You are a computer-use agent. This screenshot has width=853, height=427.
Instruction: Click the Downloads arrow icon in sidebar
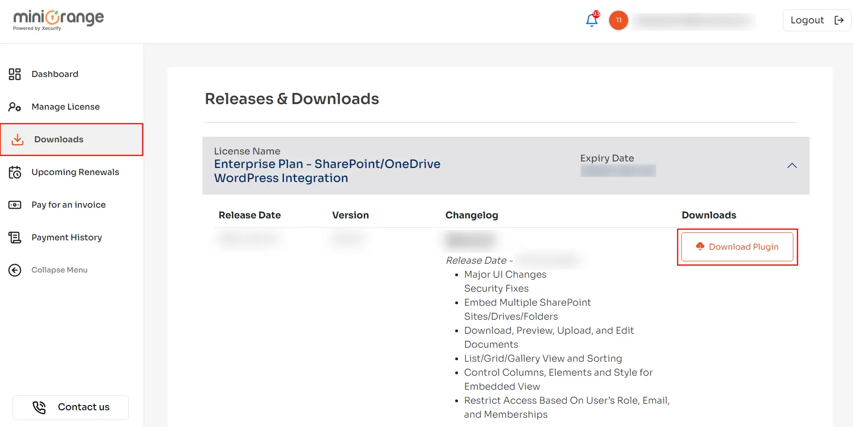17,140
